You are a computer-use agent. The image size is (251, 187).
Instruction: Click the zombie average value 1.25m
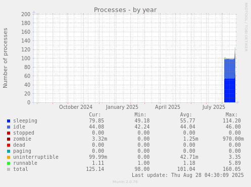[190, 139]
